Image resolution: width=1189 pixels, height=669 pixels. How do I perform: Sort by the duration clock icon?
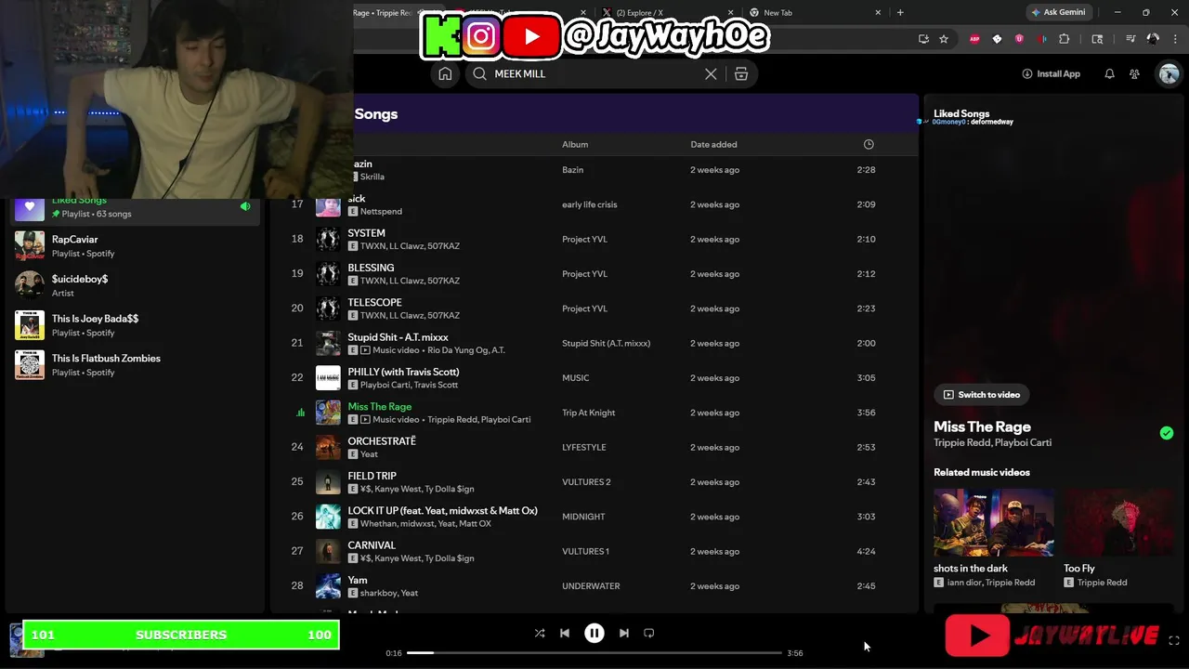(869, 144)
